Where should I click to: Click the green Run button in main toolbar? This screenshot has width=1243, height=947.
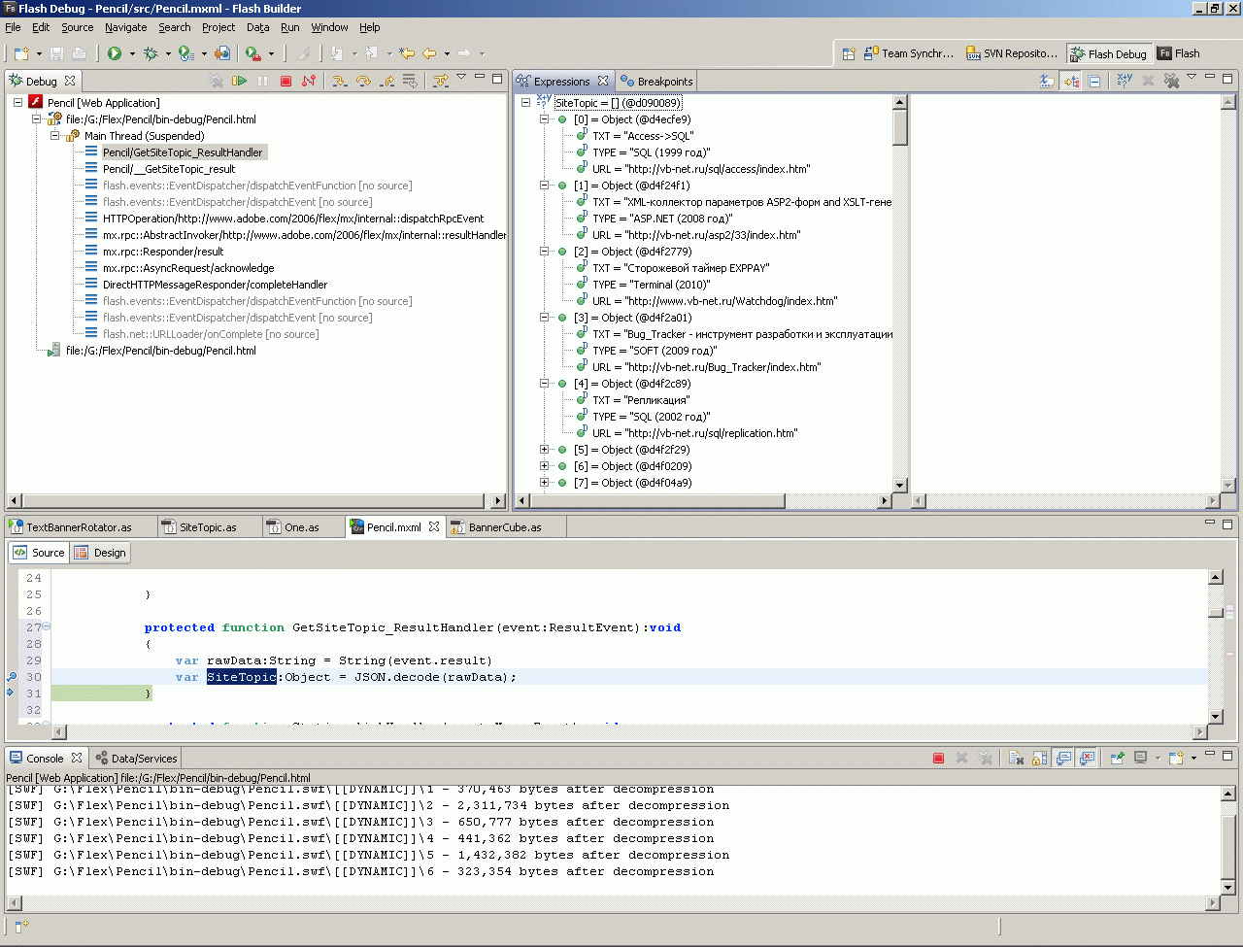tap(115, 53)
